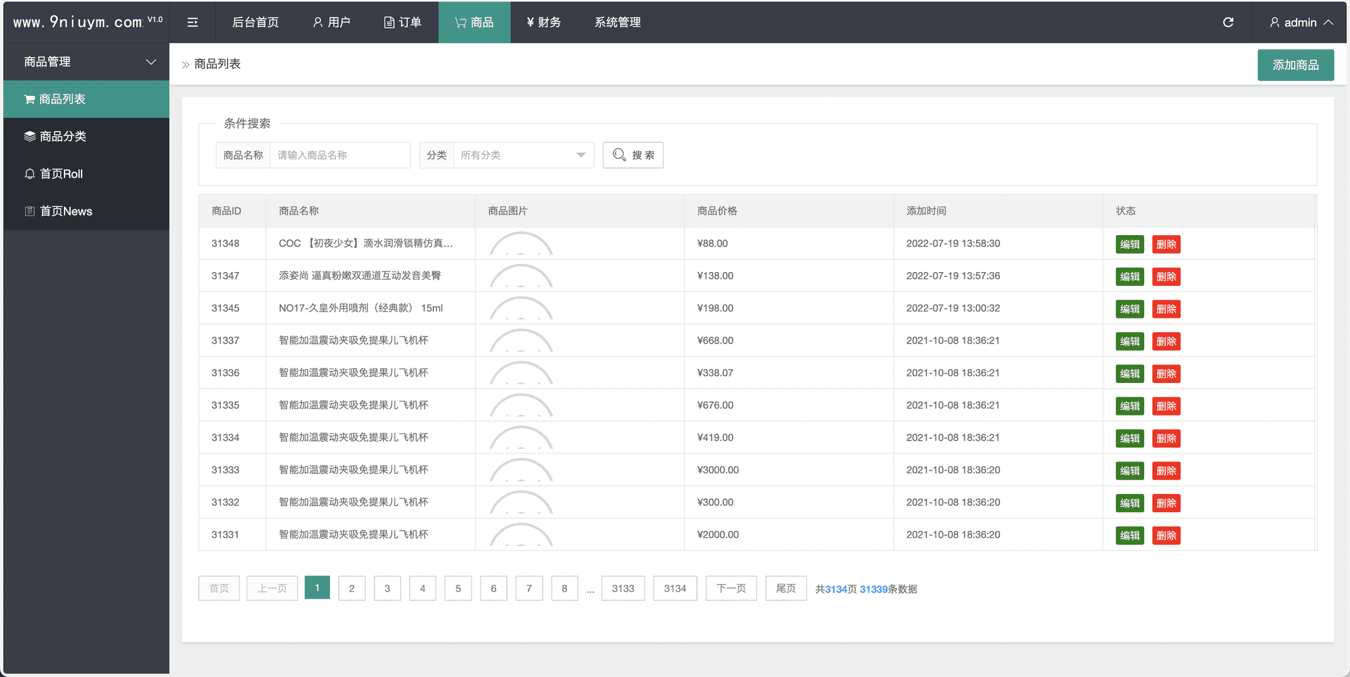Viewport: 1350px width, 677px height.
Task: Open the 财务 top menu
Action: [x=544, y=23]
